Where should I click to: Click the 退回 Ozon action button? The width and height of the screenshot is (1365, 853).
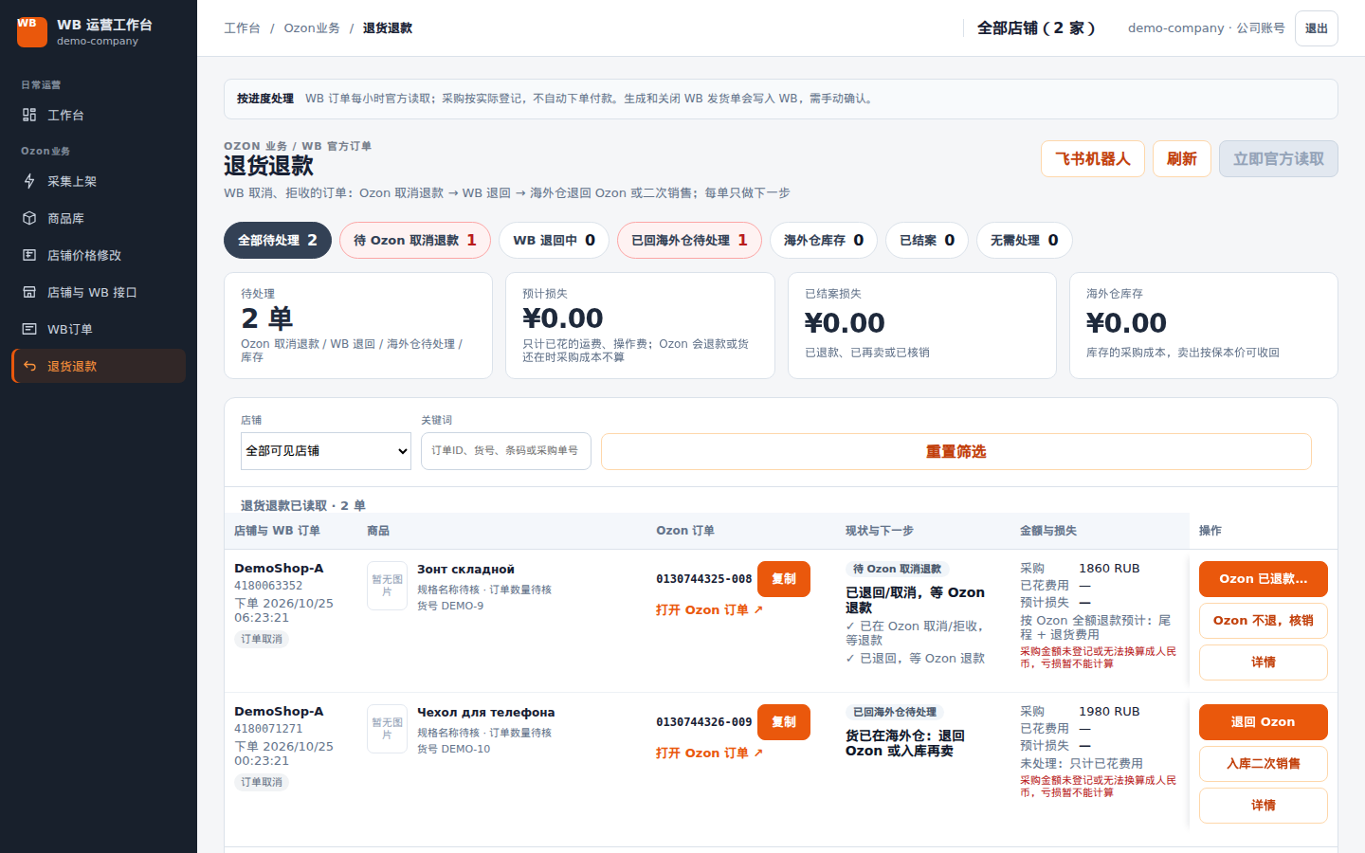[1264, 722]
